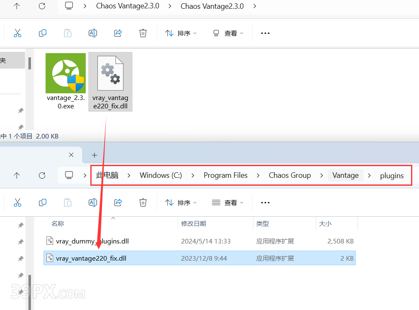Expand chevron after Vantage breadcrumb
This screenshot has width=419, height=310.
pyautogui.click(x=369, y=175)
